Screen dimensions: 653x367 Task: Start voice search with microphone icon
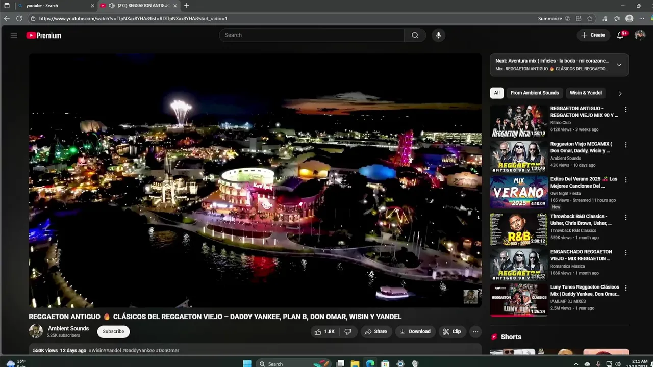click(x=438, y=35)
